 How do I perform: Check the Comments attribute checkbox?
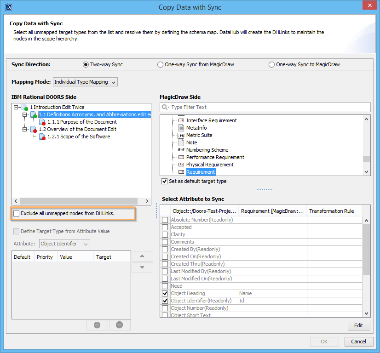[165, 242]
